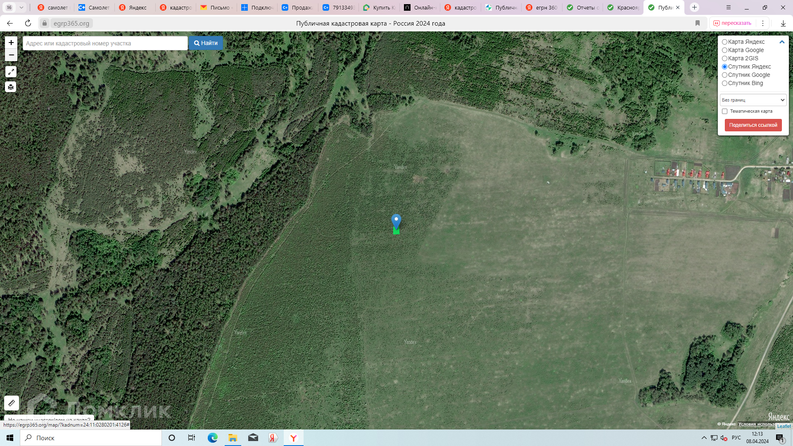Click Поделиться ссылкой button
The height and width of the screenshot is (446, 793).
click(753, 125)
